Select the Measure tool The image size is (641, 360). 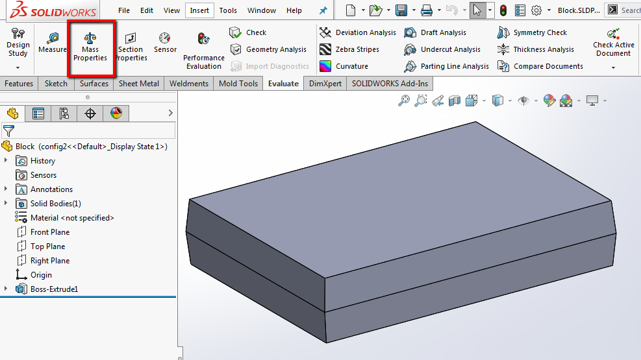coord(53,43)
